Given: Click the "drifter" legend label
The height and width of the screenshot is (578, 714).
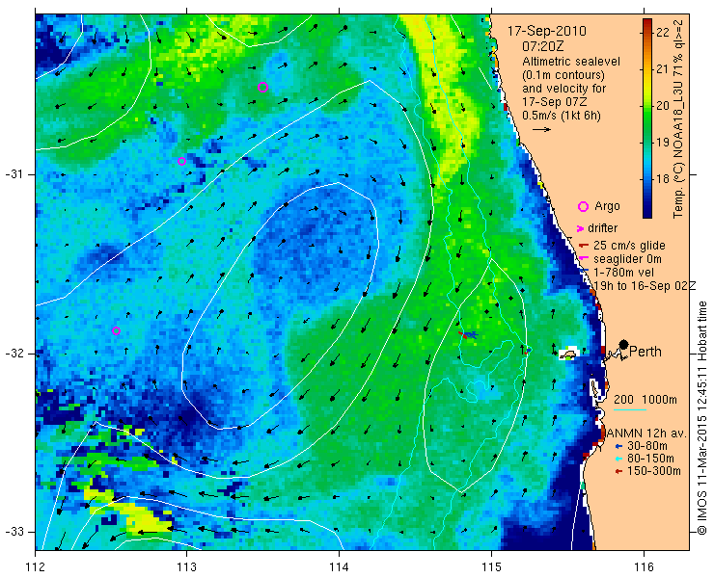Looking at the screenshot, I should tap(602, 228).
